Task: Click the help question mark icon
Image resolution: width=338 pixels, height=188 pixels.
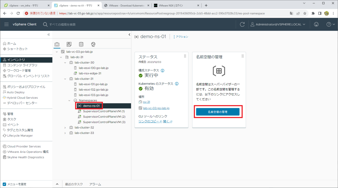Action: (329, 24)
